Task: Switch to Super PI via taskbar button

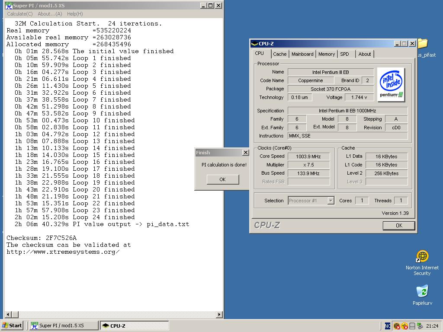Action: coord(63,326)
